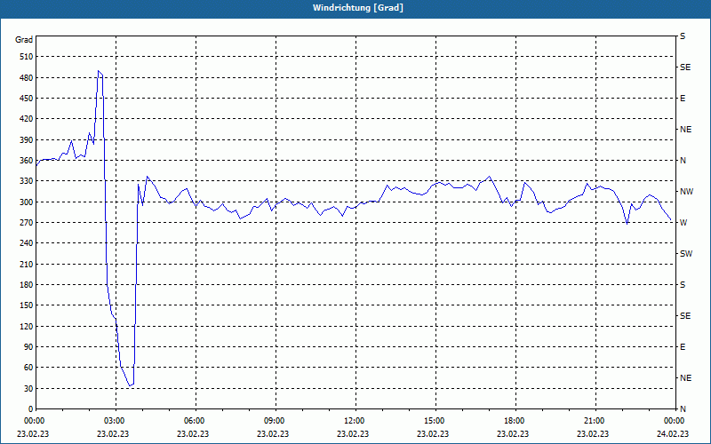This screenshot has width=711, height=444.
Task: Click the 24.02.23 date label
Action: pos(673,434)
